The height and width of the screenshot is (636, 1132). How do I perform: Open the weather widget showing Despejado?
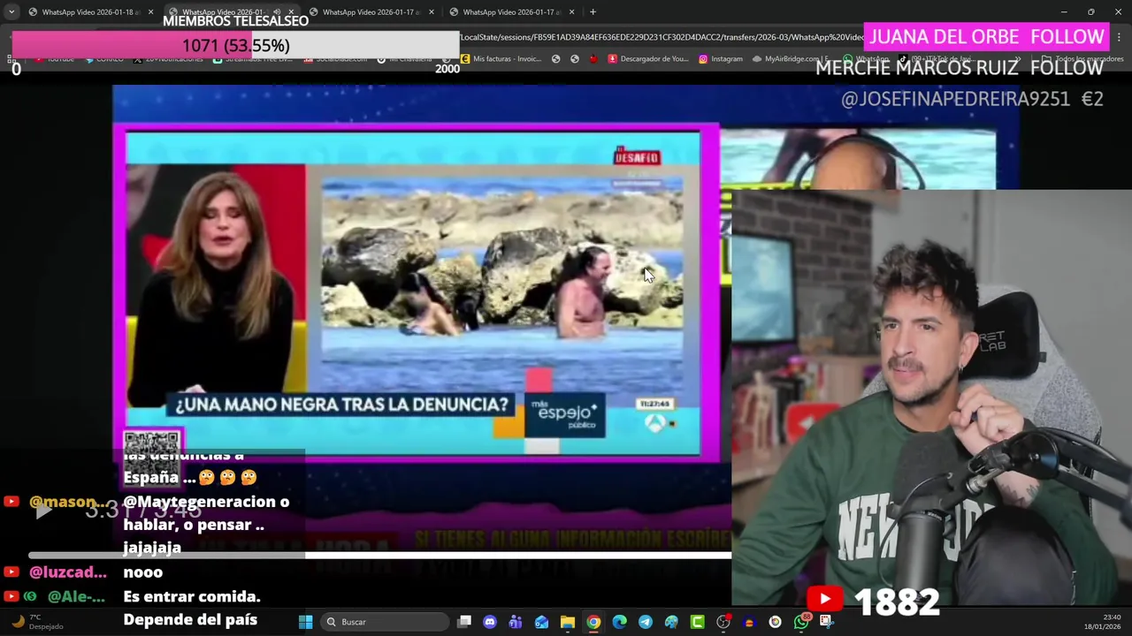point(35,622)
